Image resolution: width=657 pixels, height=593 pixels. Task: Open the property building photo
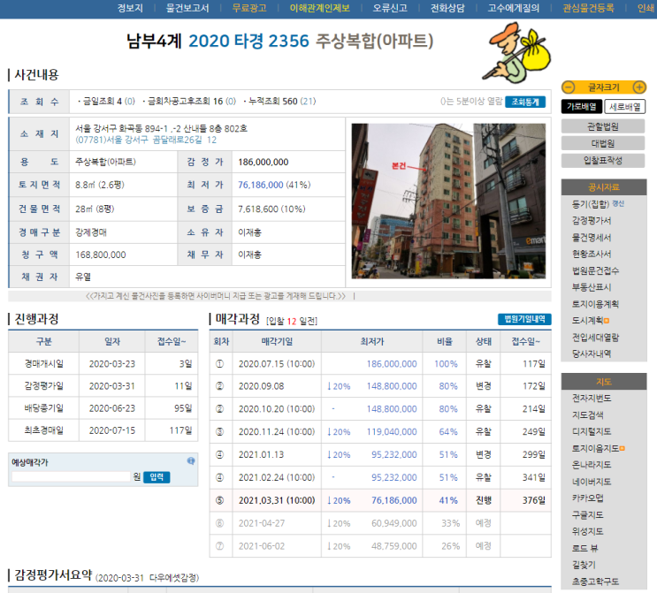[x=448, y=201]
